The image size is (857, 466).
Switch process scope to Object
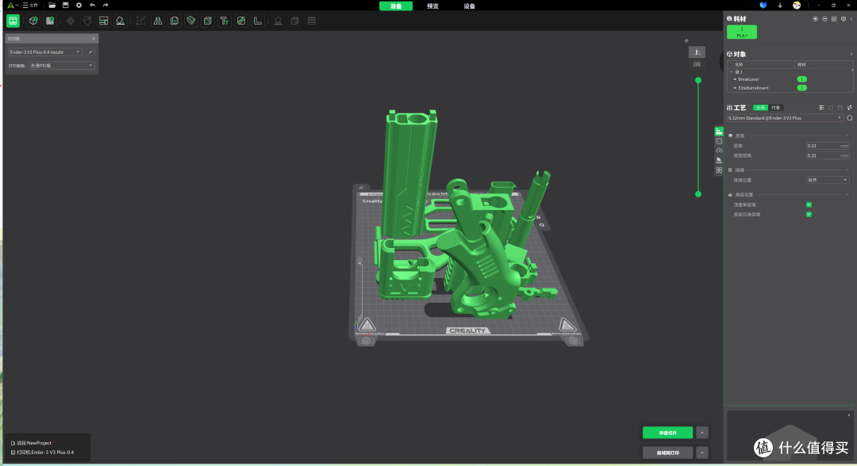775,108
